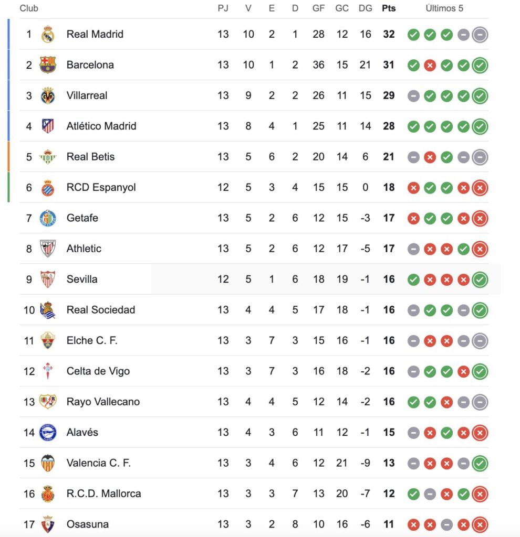Select the R.C.D. Mallorca row name

[x=103, y=493]
